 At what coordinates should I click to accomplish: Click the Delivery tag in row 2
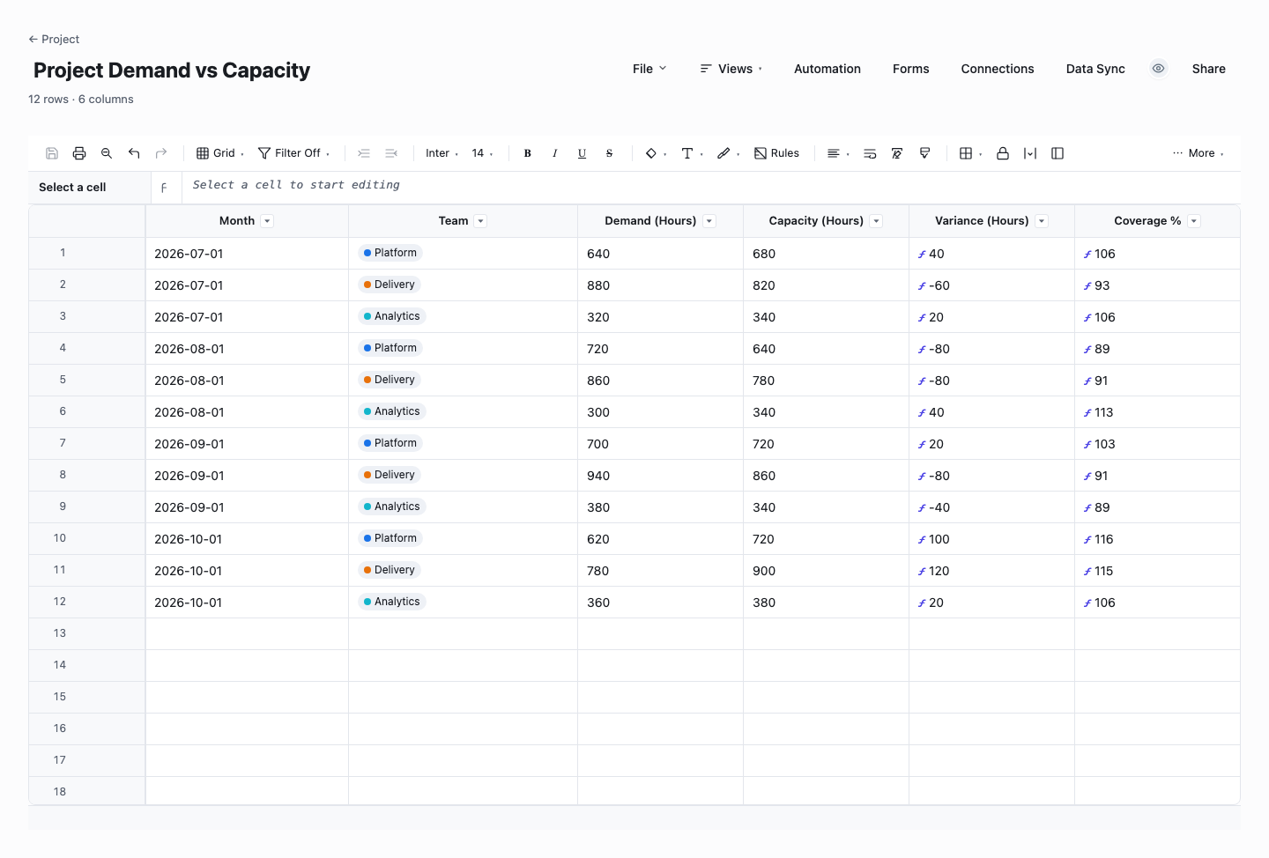(390, 285)
